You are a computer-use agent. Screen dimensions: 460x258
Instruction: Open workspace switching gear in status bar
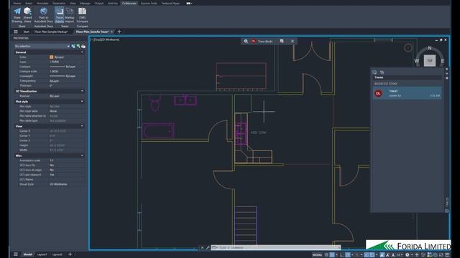click(x=408, y=255)
